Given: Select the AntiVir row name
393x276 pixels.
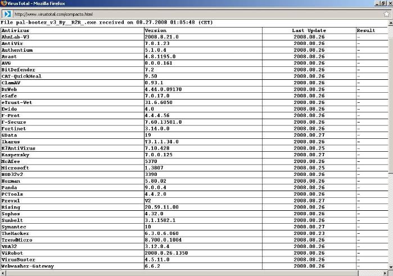Looking at the screenshot, I should 12,43.
